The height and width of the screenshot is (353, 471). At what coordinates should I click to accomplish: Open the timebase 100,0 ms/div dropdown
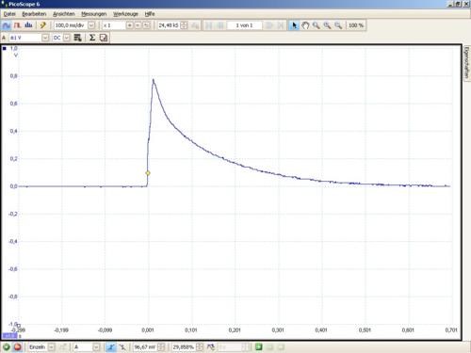[x=91, y=25]
